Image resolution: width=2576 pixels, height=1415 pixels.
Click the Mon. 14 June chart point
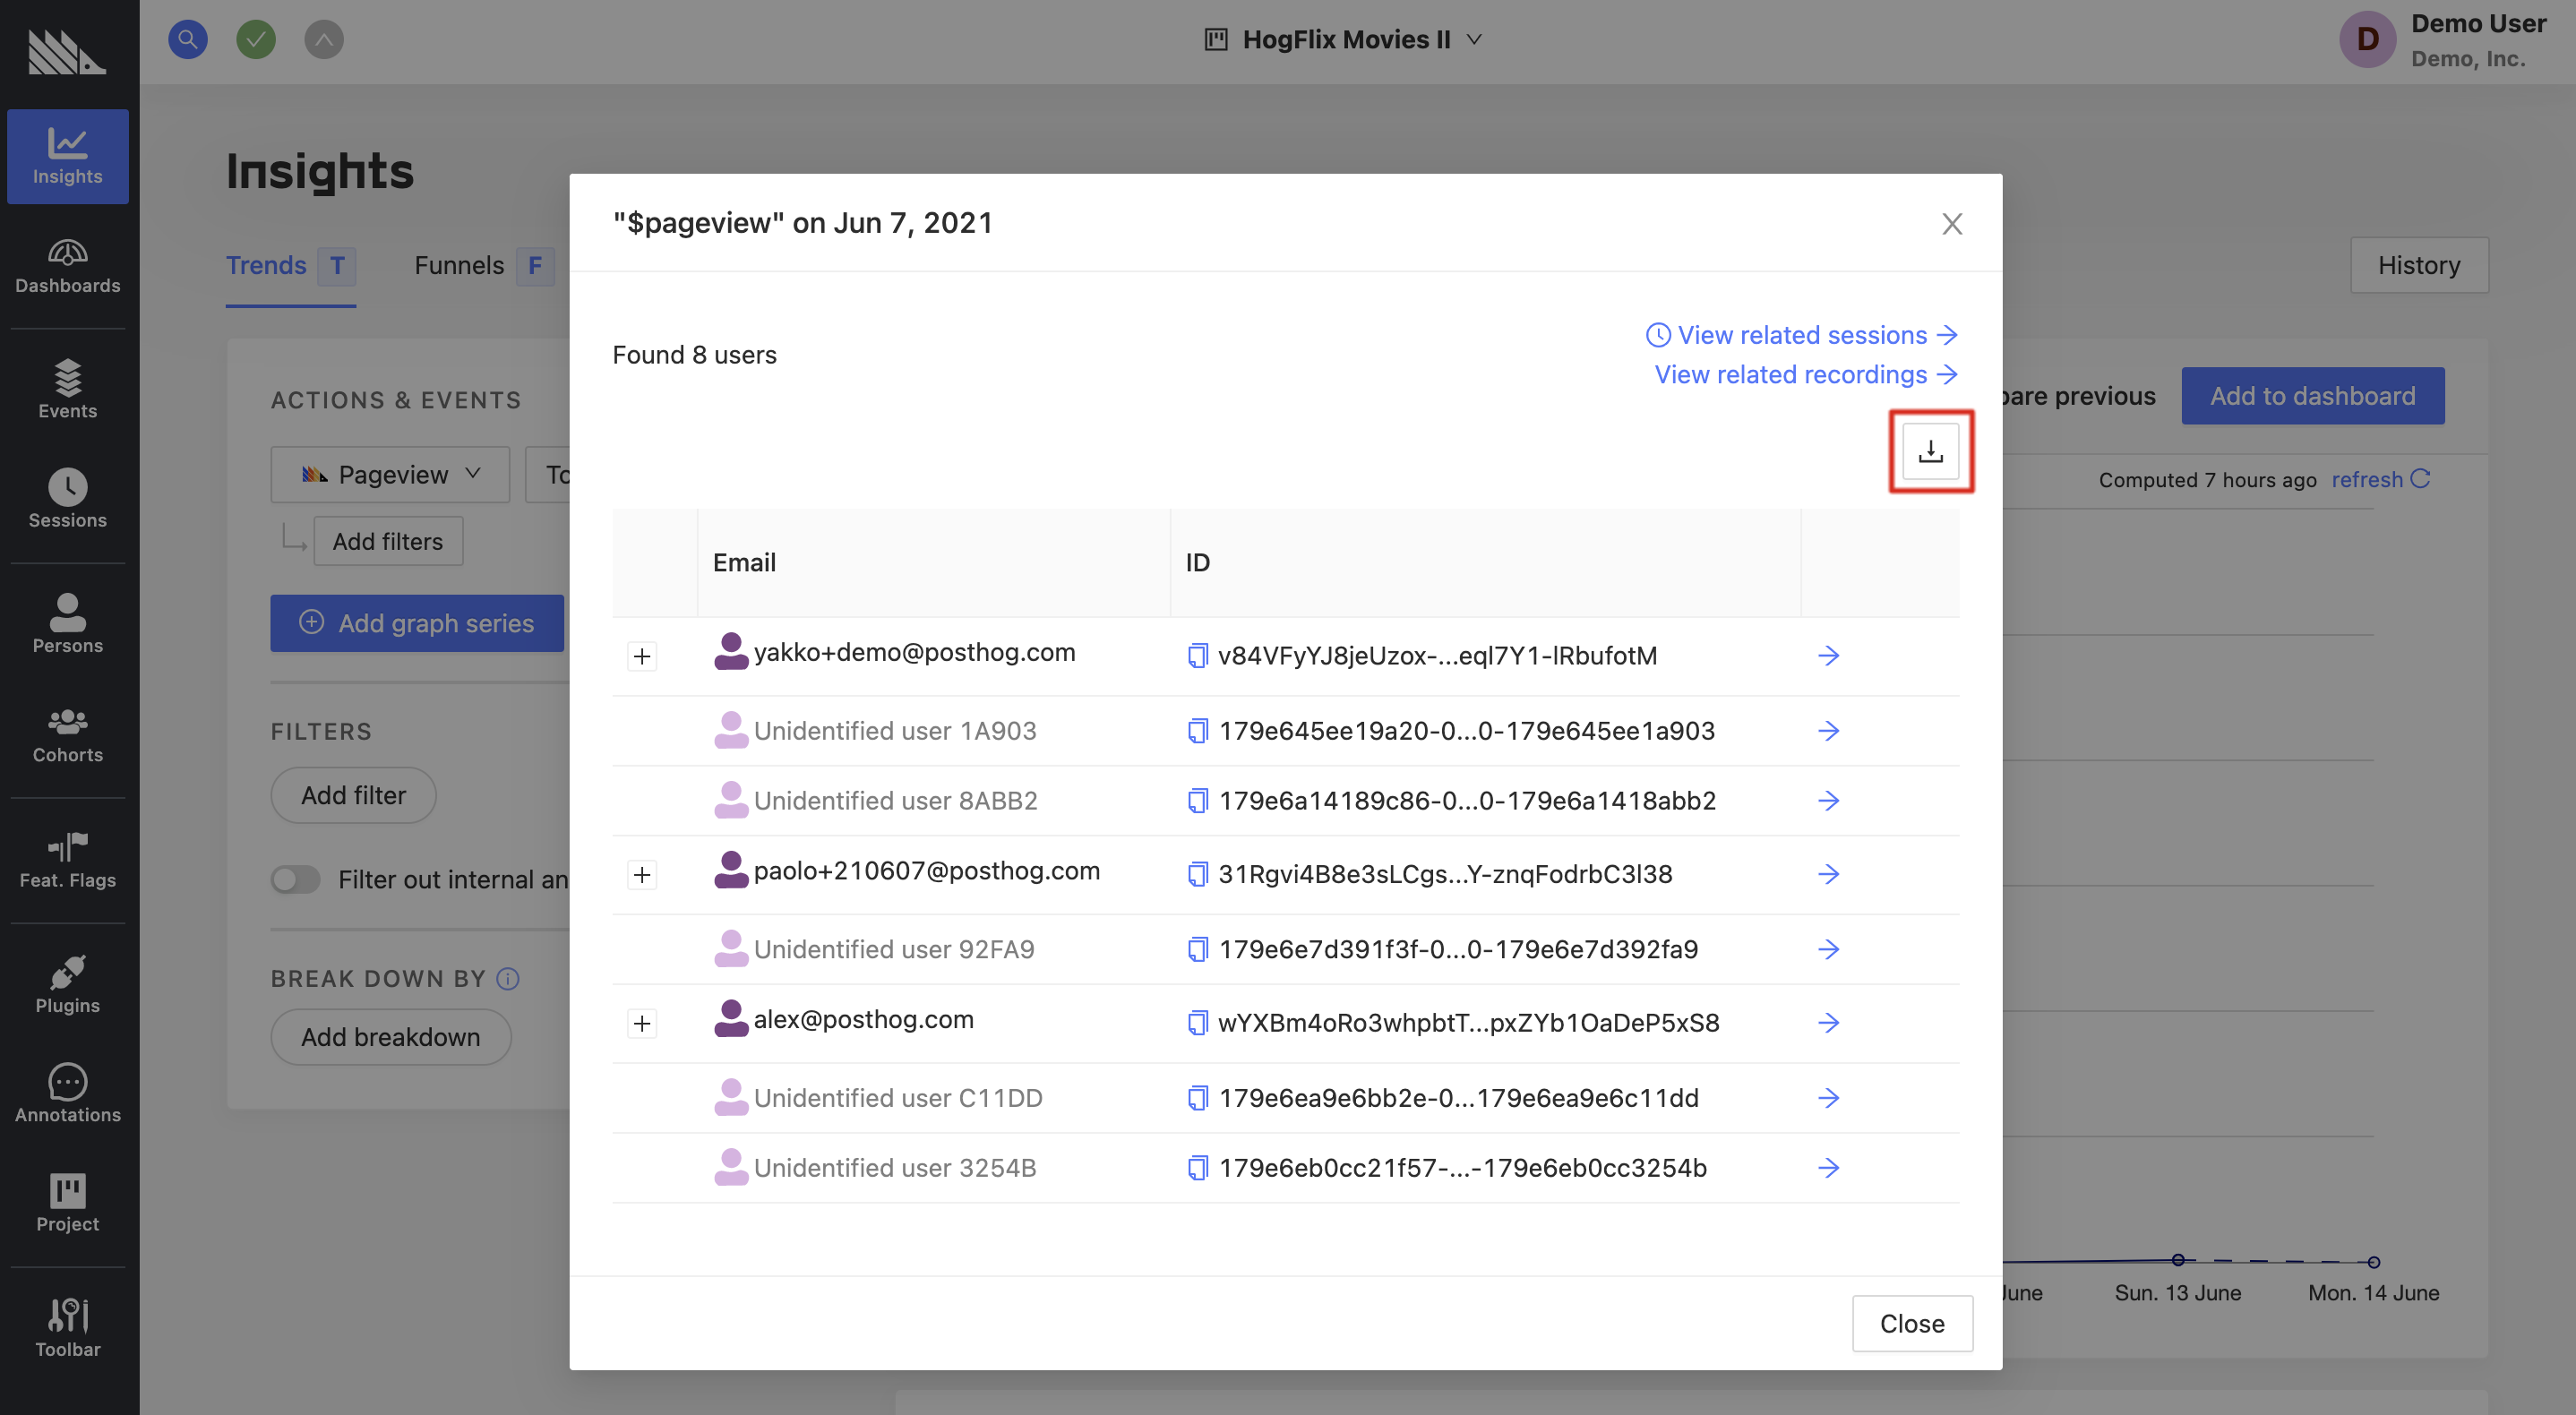click(x=2373, y=1262)
